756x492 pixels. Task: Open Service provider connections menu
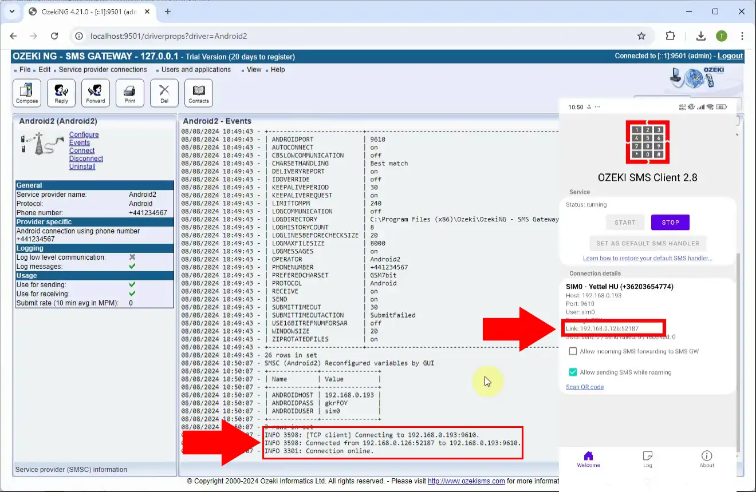point(103,70)
